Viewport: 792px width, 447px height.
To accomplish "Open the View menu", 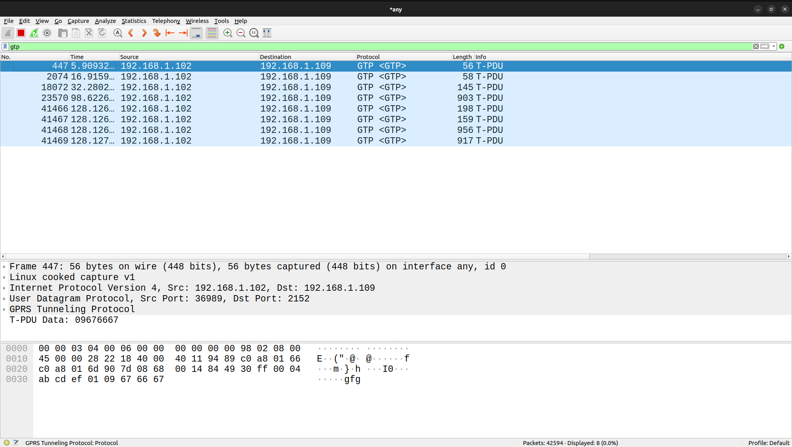I will point(42,21).
